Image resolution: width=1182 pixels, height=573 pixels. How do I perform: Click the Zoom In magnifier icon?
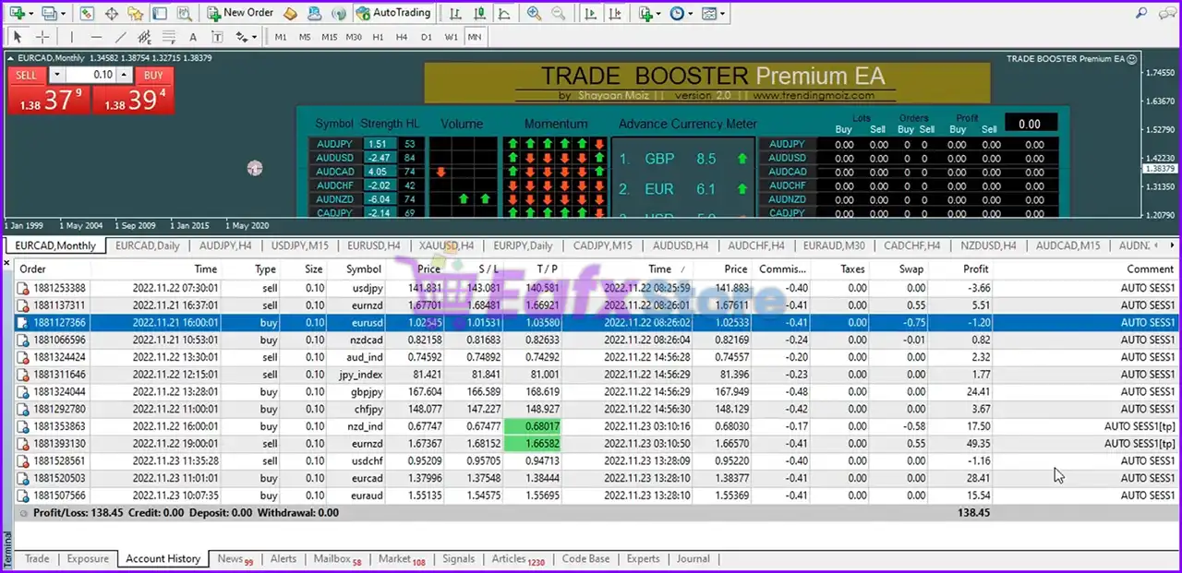click(535, 14)
